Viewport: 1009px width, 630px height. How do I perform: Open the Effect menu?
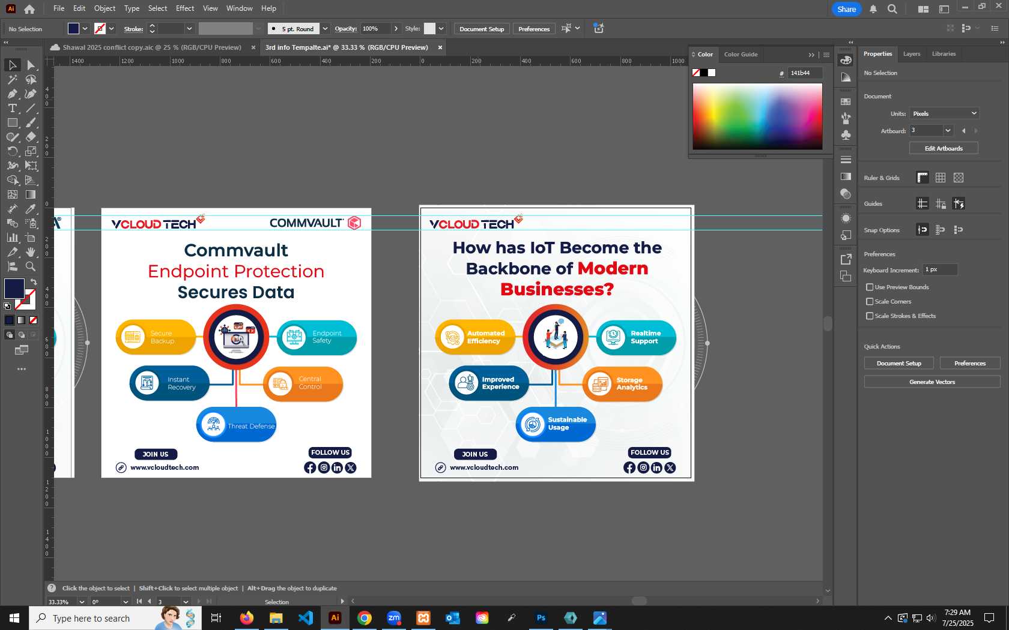pyautogui.click(x=185, y=8)
